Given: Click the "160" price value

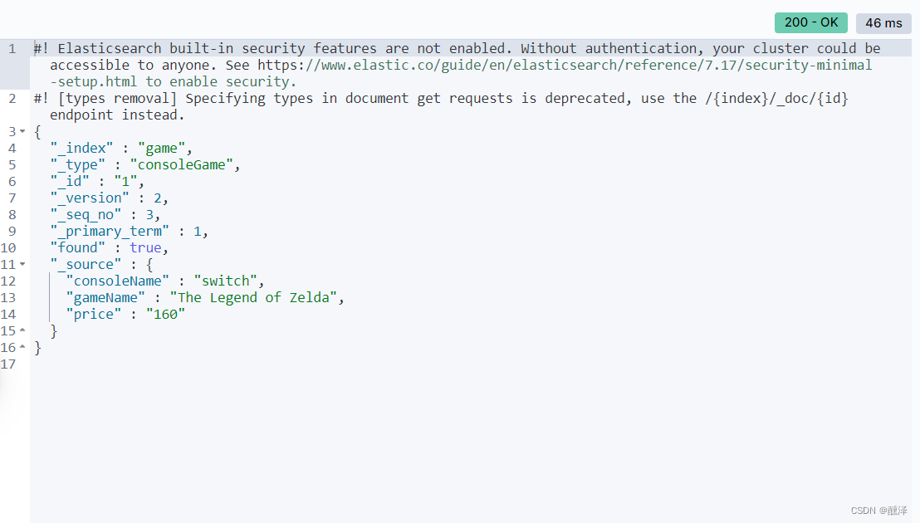Looking at the screenshot, I should pos(165,315).
